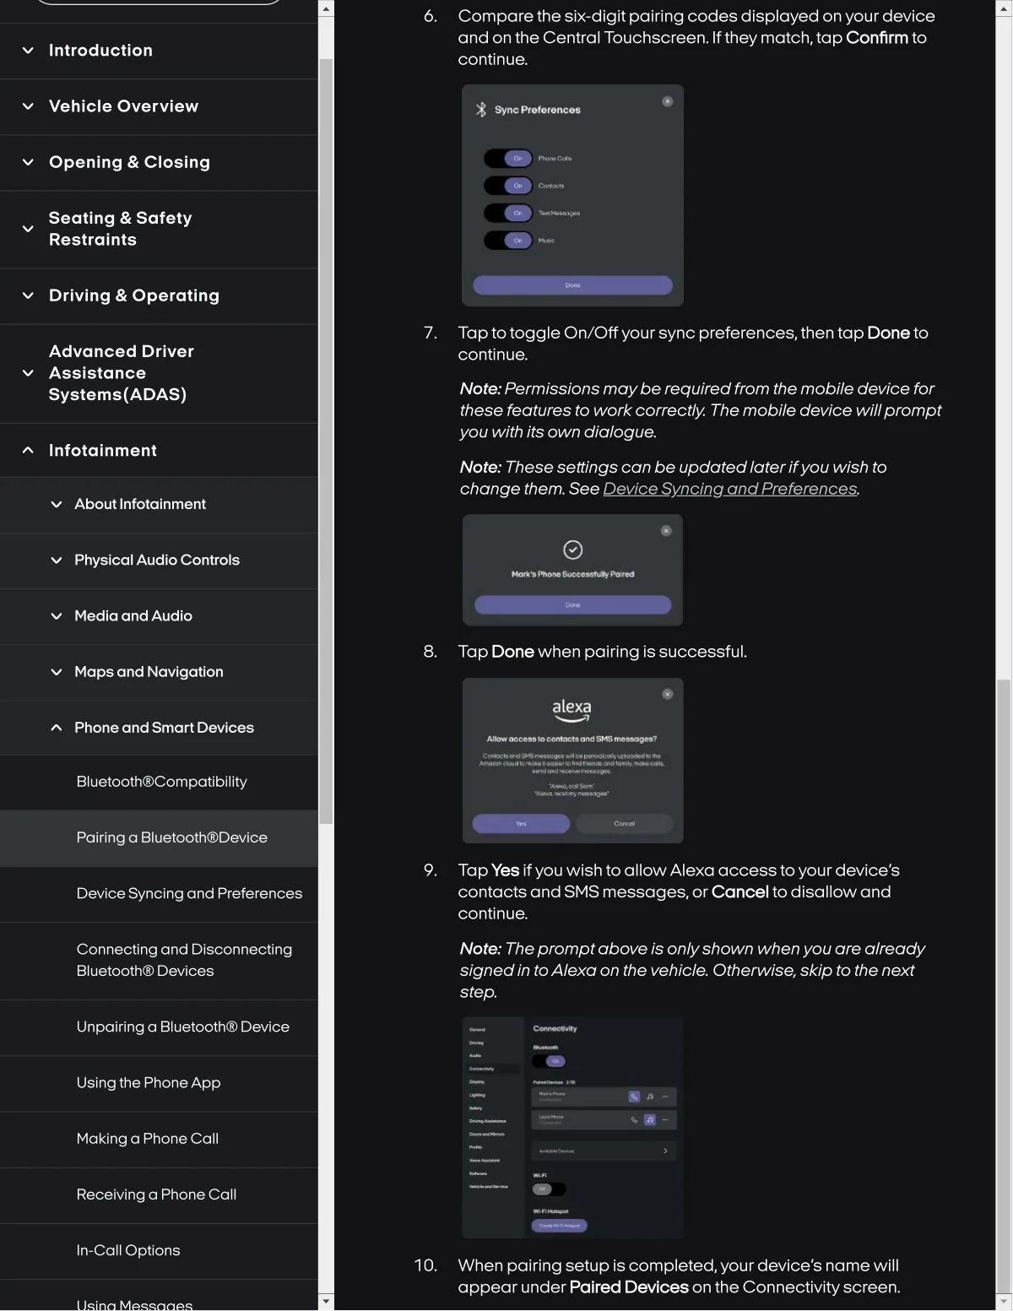Image resolution: width=1013 pixels, height=1311 pixels.
Task: Click phone icon for Mark's Phone
Action: [634, 1097]
